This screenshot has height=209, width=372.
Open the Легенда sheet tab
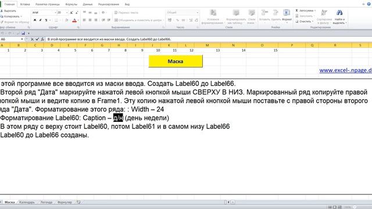(x=46, y=202)
